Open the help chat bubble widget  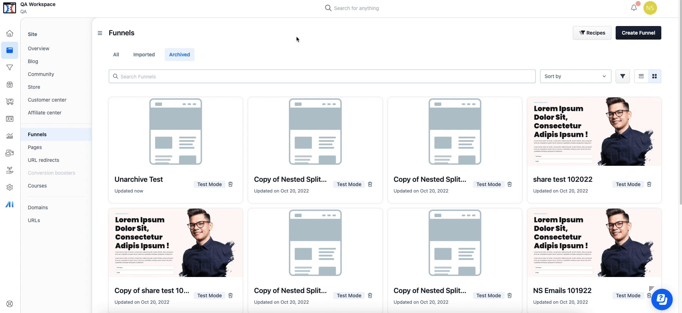point(662,299)
